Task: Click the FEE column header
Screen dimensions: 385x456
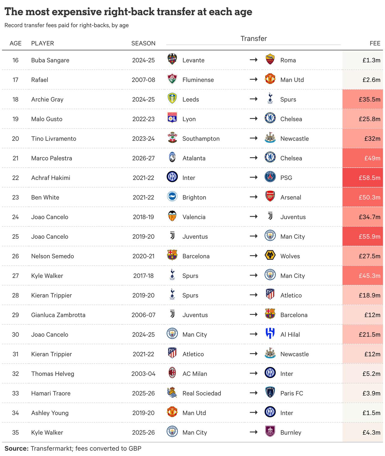Action: tap(375, 43)
